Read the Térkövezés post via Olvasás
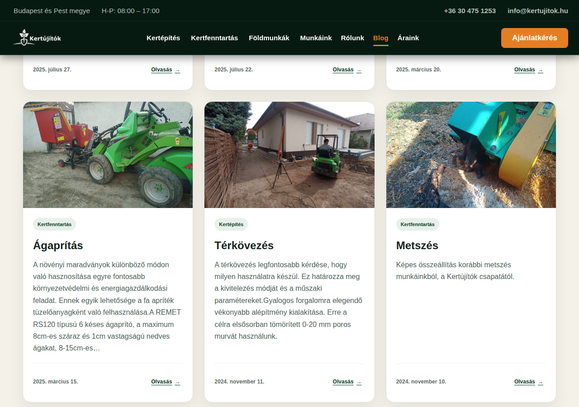 point(347,382)
